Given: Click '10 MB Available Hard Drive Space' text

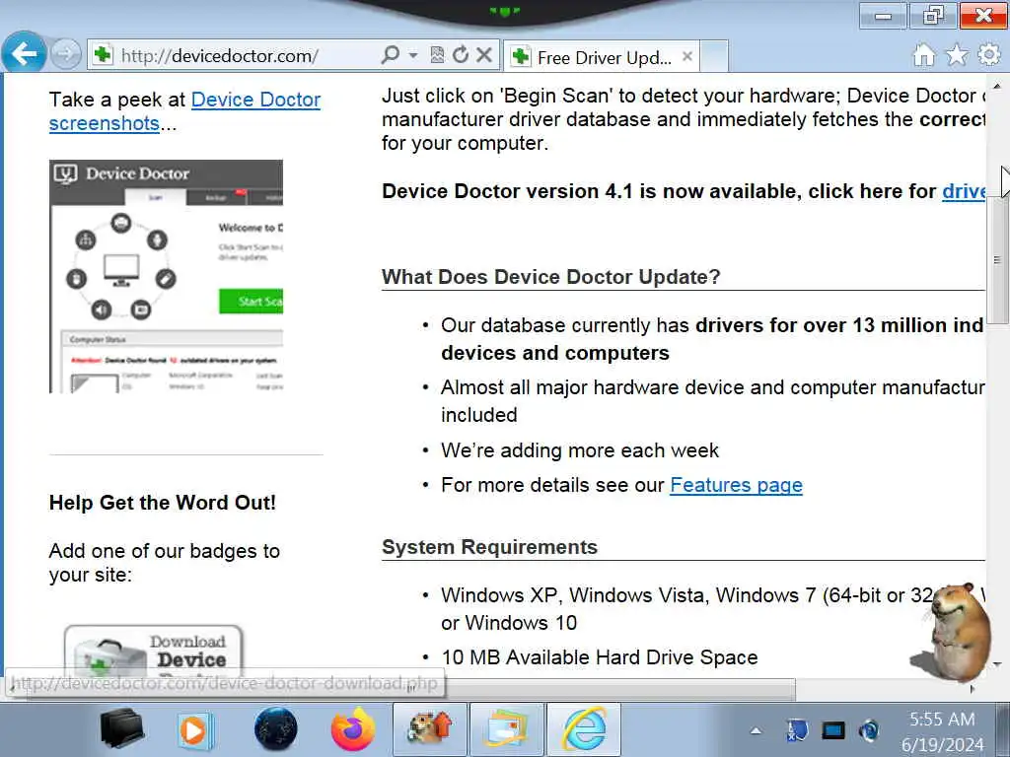Looking at the screenshot, I should click(x=599, y=657).
